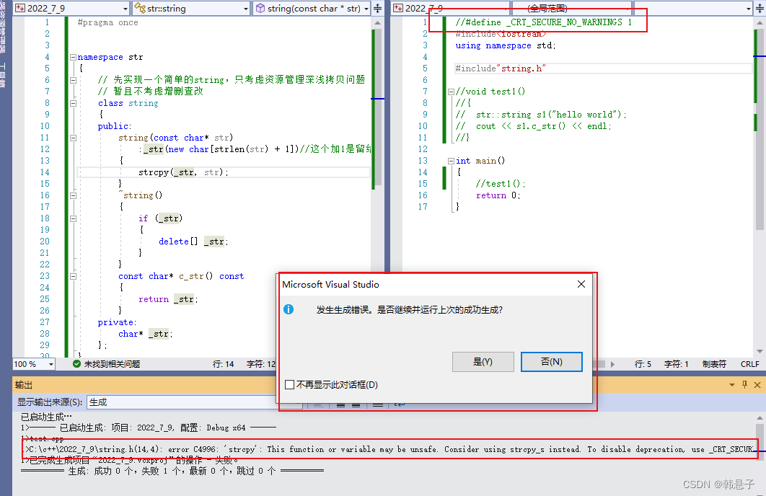Click the word-wrap icon in the output toolbar
Screen dimensions: 766x496
point(400,404)
